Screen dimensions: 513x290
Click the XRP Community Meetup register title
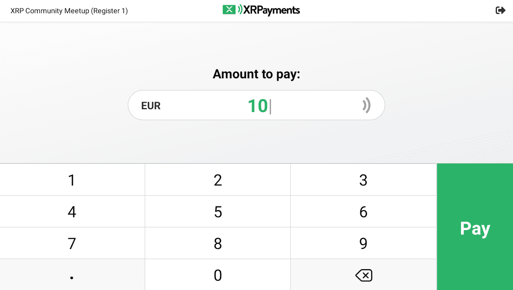[69, 11]
